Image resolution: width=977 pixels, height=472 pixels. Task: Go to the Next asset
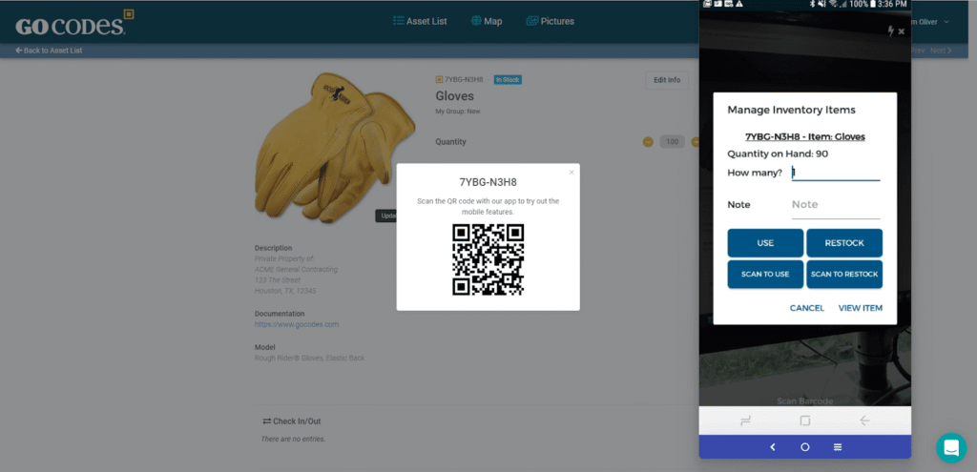coord(941,51)
